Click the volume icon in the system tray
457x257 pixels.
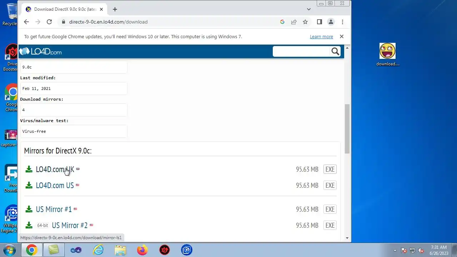tap(421, 250)
